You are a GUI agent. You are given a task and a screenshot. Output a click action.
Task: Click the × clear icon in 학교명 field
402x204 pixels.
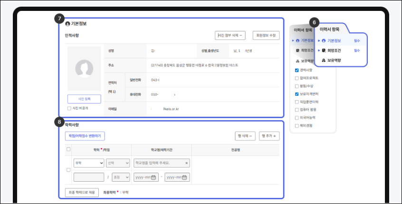click(x=186, y=163)
